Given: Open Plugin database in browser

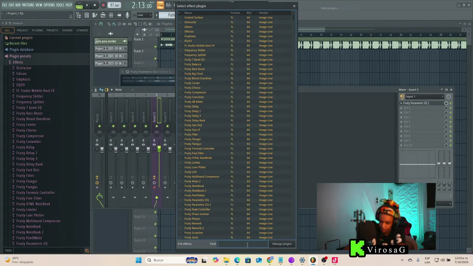Looking at the screenshot, I should 21,50.
